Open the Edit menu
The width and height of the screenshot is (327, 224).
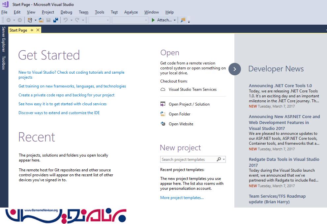(x=17, y=12)
